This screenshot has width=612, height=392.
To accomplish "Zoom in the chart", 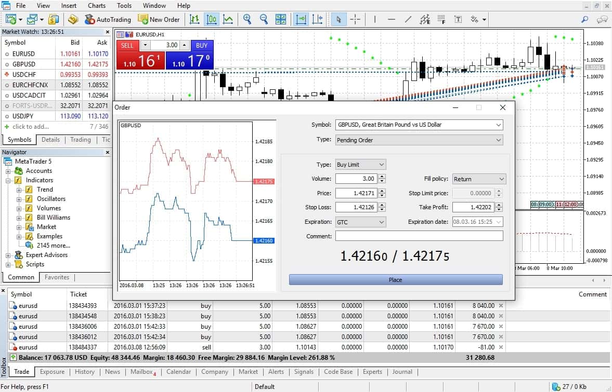I will (247, 19).
